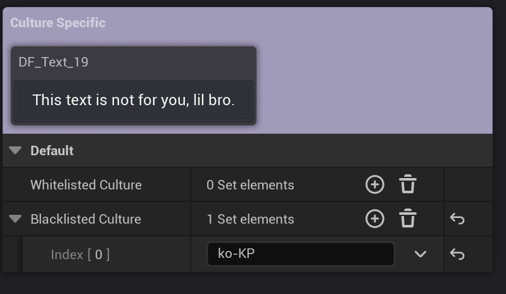
Task: Add an element to Blacklisted Culture
Action: [x=374, y=219]
